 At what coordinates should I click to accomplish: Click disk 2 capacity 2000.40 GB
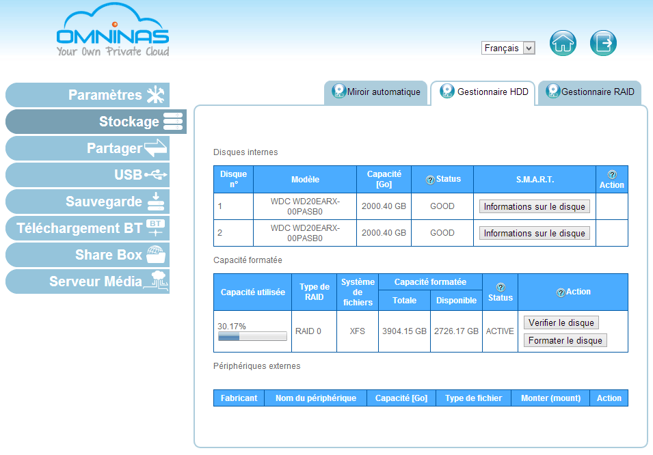[384, 233]
